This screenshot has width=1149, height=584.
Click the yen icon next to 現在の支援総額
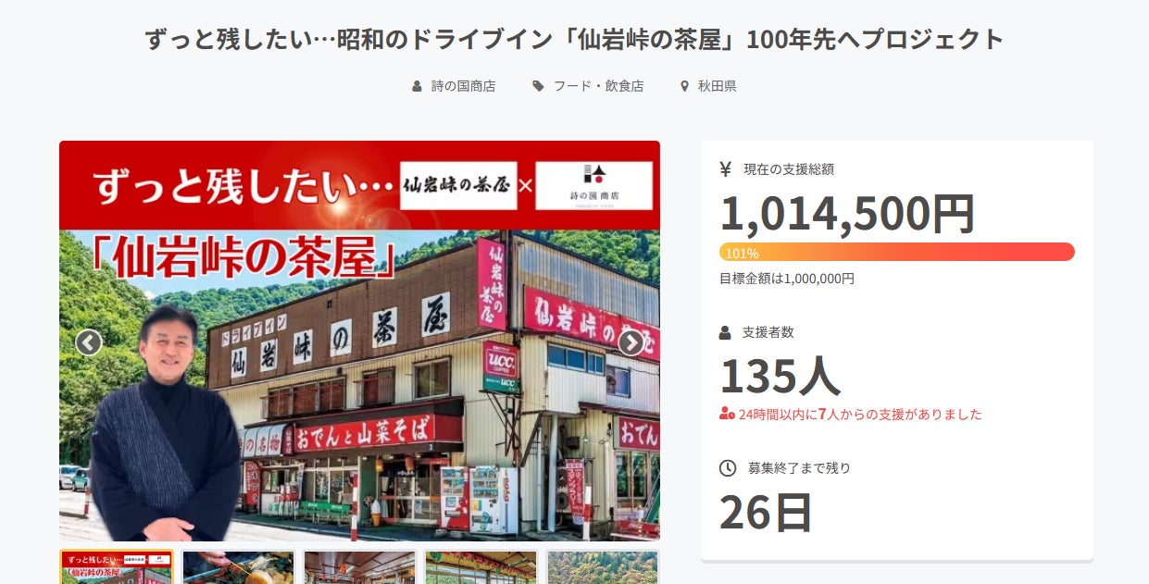(726, 169)
